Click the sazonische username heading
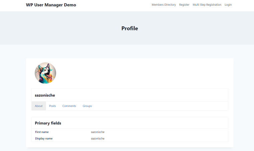 tap(45, 95)
